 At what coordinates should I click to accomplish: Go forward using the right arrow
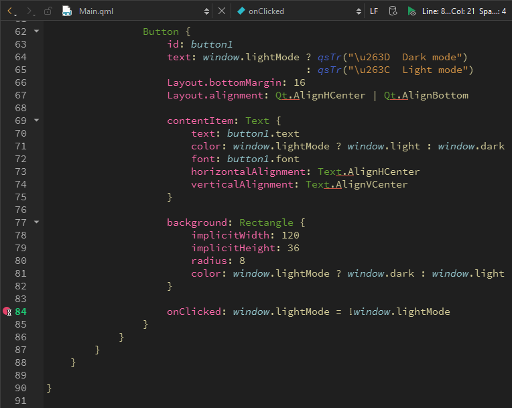tap(30, 11)
